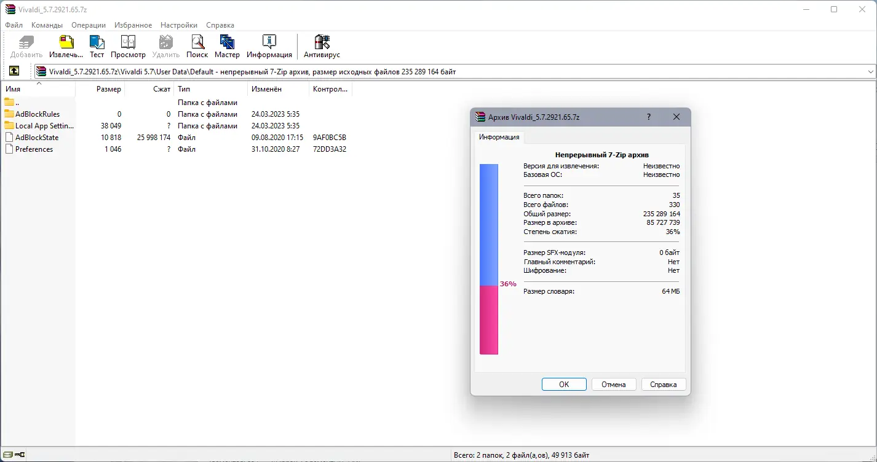Click the Справка button in the dialog

(x=664, y=385)
